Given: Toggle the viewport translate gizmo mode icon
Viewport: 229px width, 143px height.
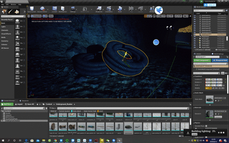Looking at the screenshot, I should (145, 16).
